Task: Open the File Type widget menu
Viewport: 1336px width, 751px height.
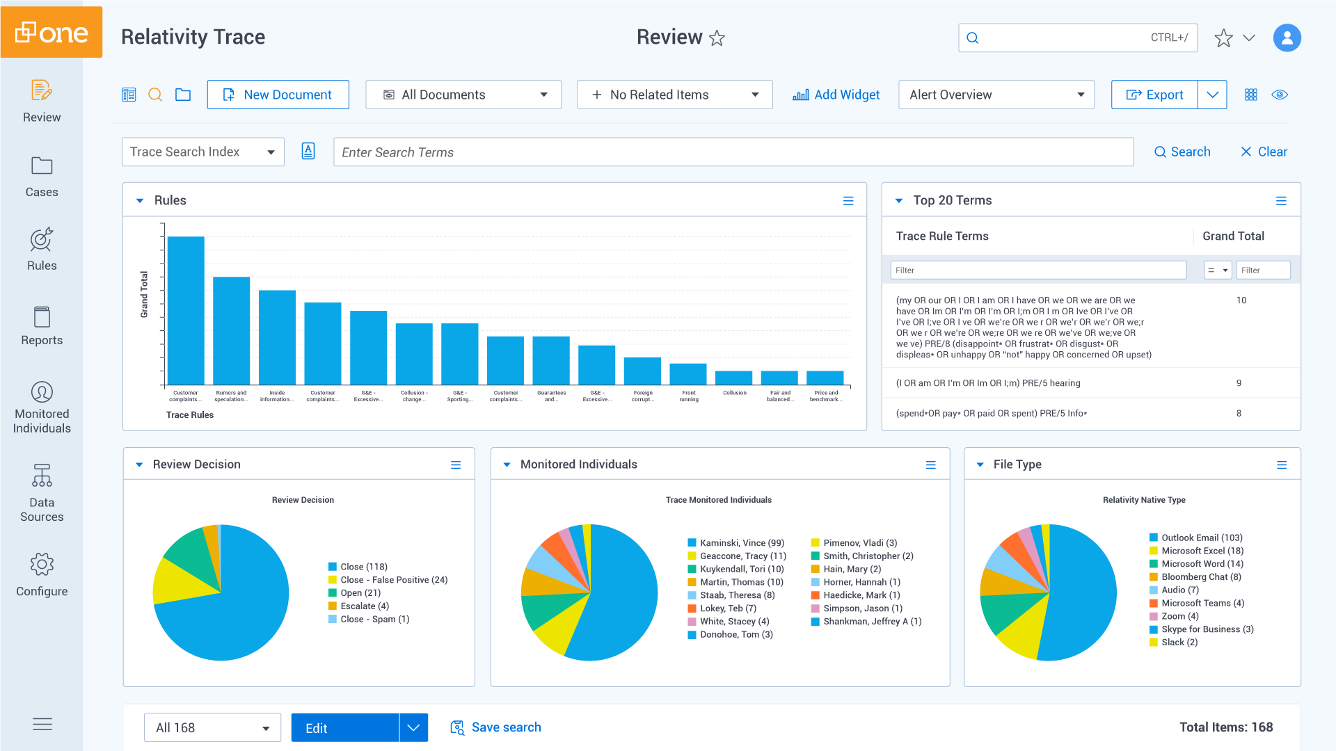Action: 1282,465
